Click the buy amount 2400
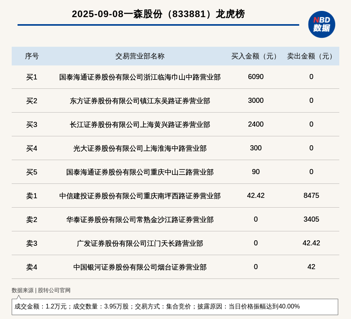This screenshot has width=351, height=319. pos(255,124)
